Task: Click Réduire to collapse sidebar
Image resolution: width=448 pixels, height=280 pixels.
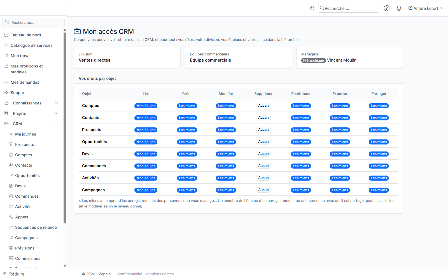Action: tap(14, 274)
